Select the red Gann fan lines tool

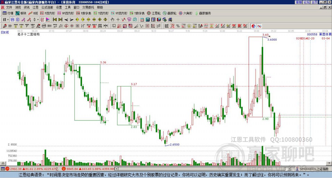point(119,26)
